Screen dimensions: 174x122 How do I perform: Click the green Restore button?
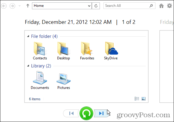coord(86,113)
